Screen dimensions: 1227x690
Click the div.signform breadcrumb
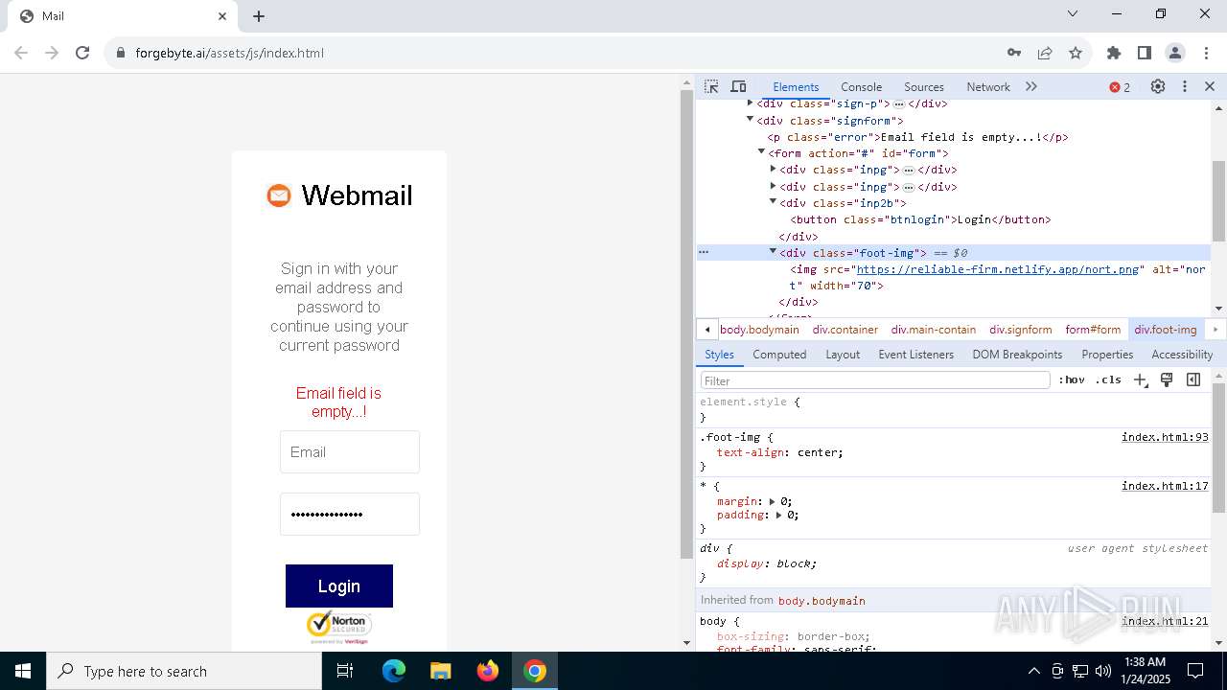click(x=1021, y=330)
